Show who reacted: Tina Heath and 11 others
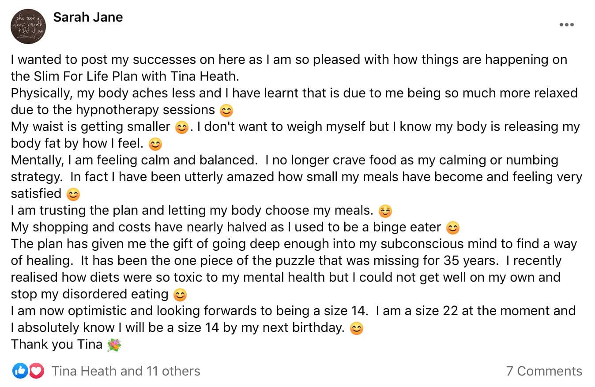This screenshot has width=595, height=387. click(x=126, y=371)
